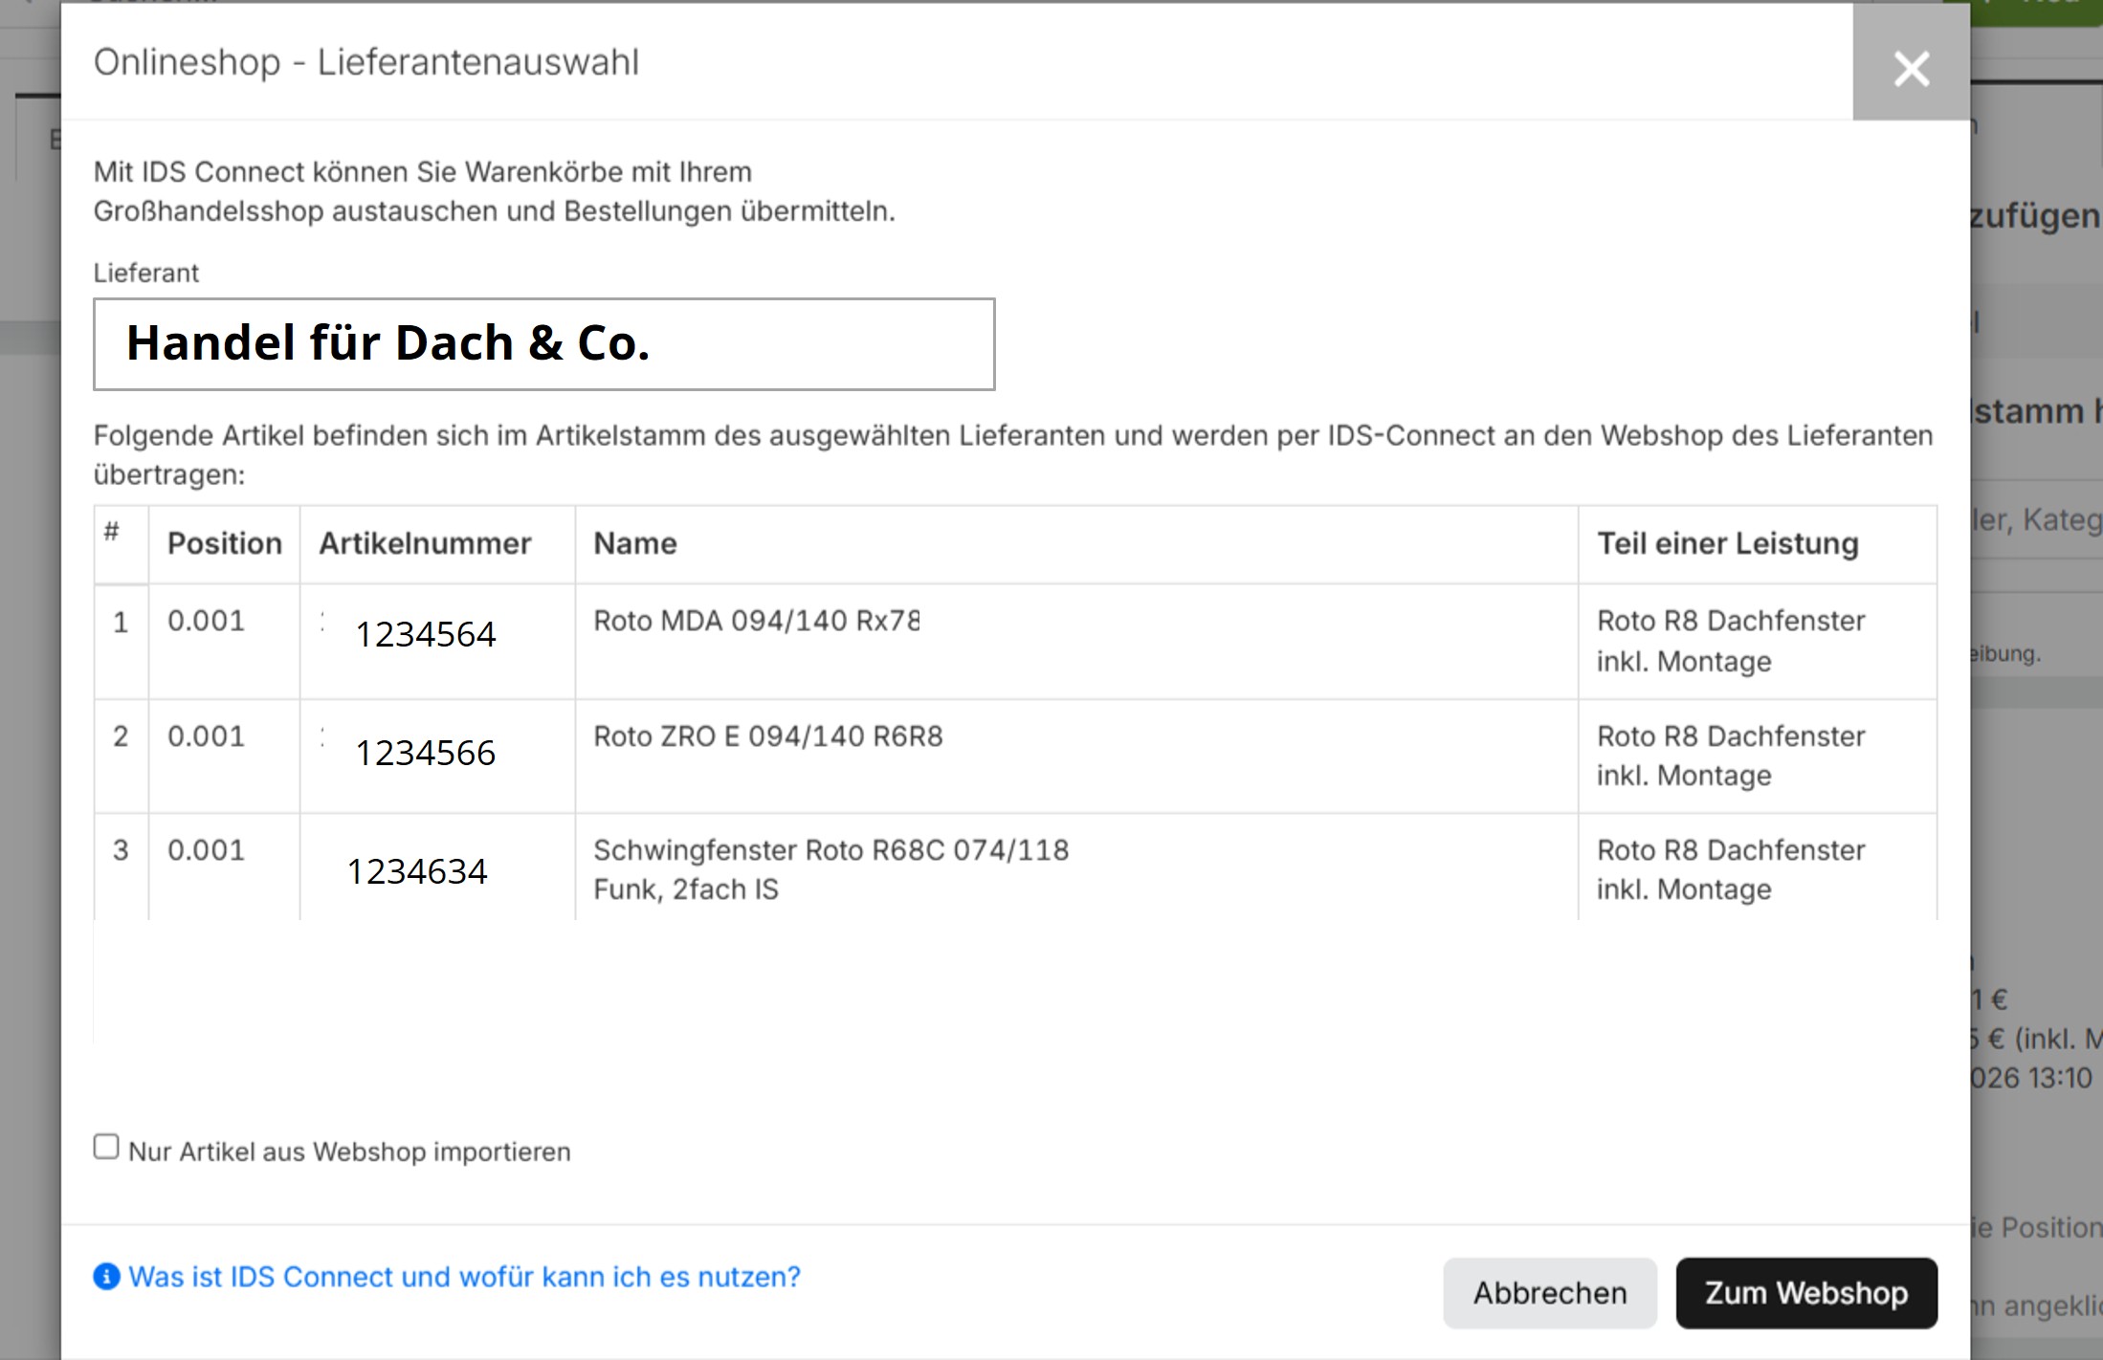
Task: Open 'Was ist IDS Connect' help link
Action: 464,1277
